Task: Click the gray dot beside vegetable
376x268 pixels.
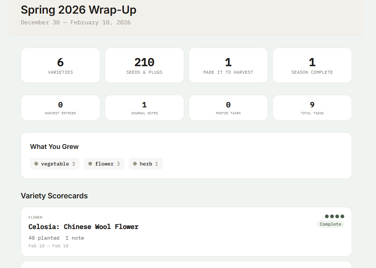Action: pyautogui.click(x=36, y=164)
